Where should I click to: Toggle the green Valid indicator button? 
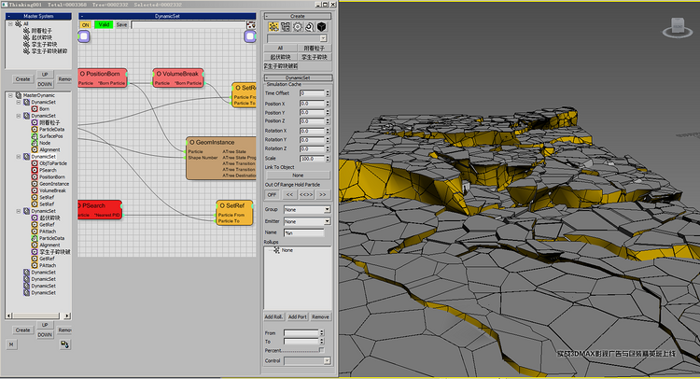[104, 25]
